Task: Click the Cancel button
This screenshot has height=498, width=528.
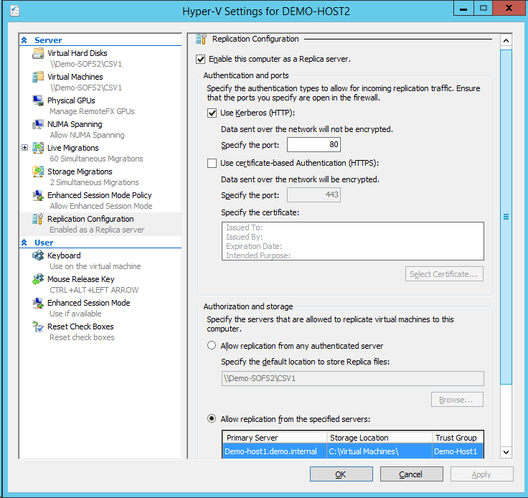Action: pyautogui.click(x=412, y=474)
